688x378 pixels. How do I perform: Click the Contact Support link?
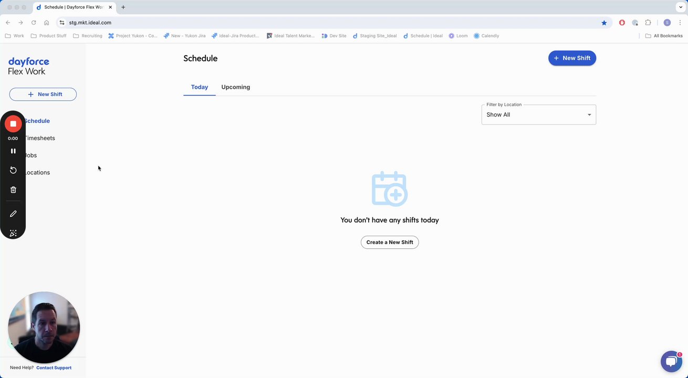[54, 367]
